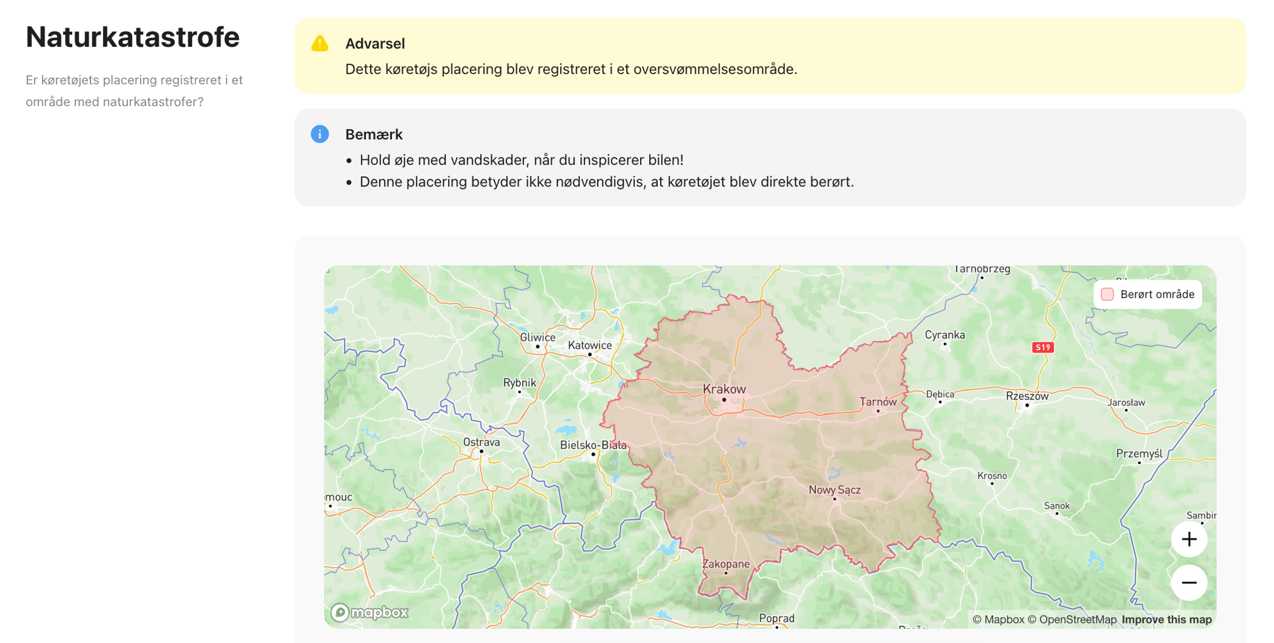The image size is (1274, 643).
Task: Click the Krakow city marker on map
Action: [x=724, y=399]
